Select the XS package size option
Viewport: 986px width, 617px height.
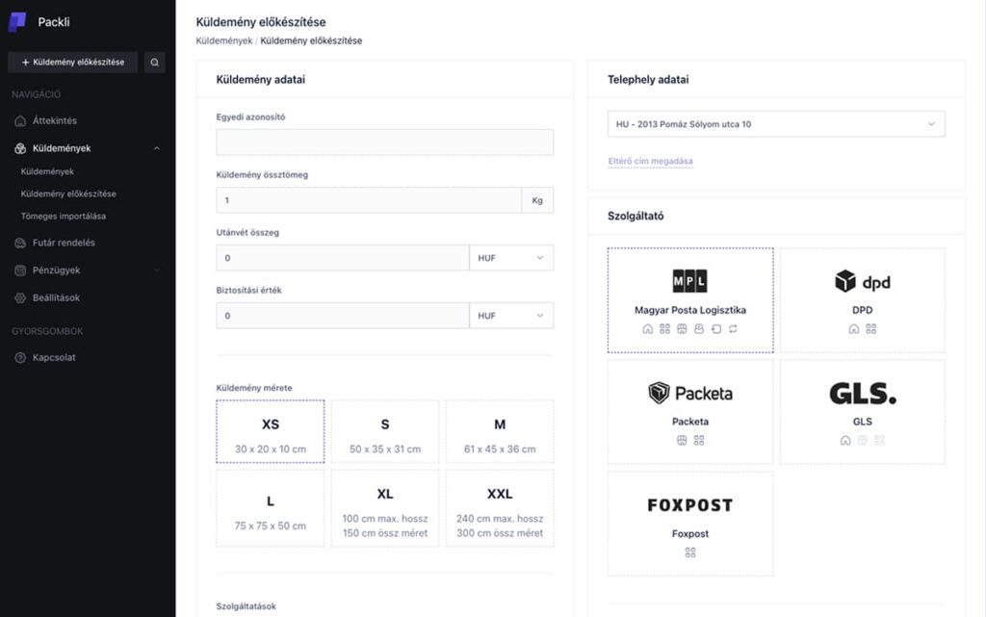point(271,433)
